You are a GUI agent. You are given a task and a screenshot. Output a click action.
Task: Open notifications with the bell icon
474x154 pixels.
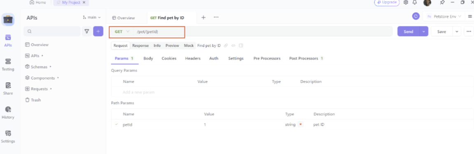coord(415,2)
